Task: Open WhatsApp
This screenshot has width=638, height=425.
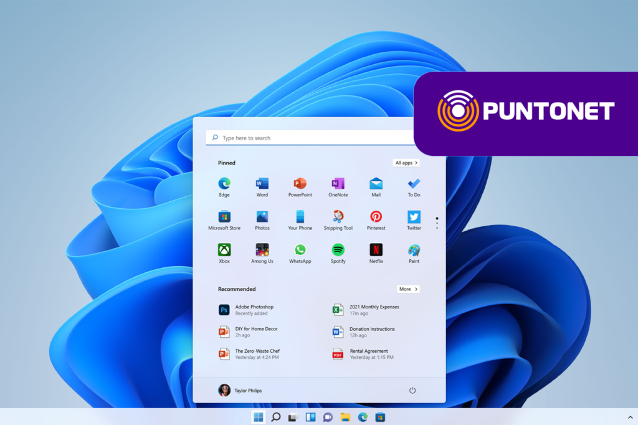Action: click(x=300, y=251)
